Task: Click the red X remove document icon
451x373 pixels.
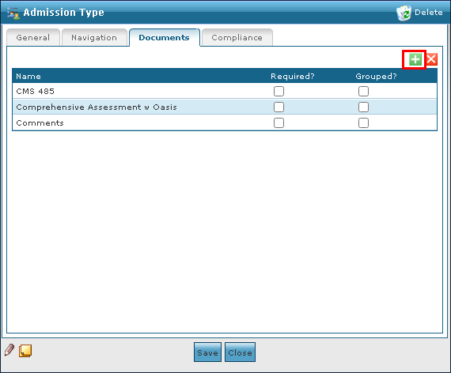Action: (431, 59)
